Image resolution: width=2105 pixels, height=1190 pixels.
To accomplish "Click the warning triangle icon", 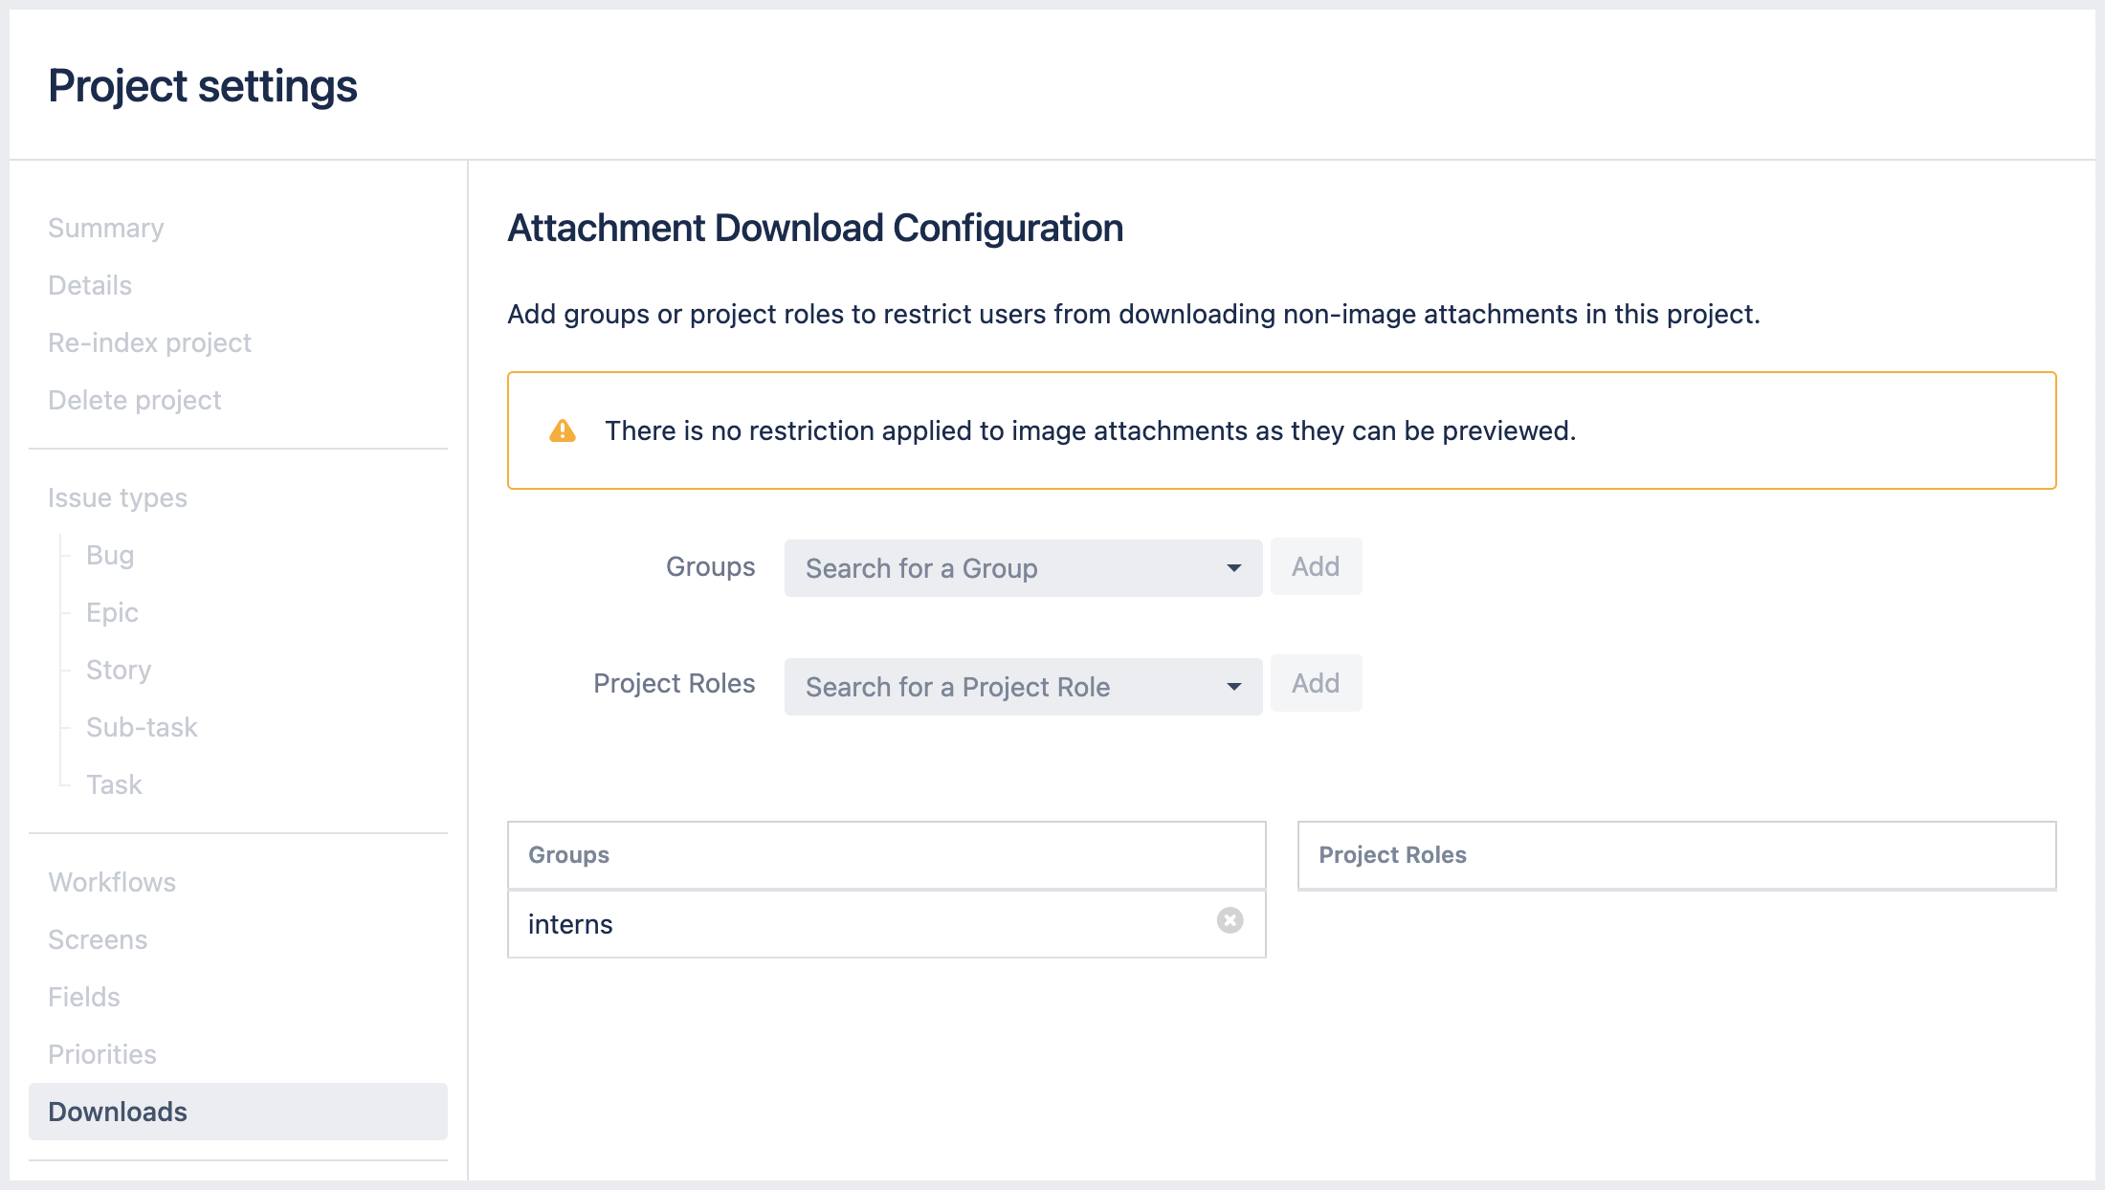I will coord(563,430).
